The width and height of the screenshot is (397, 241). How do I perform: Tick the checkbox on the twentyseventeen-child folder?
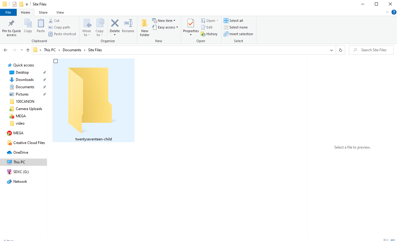[x=55, y=61]
